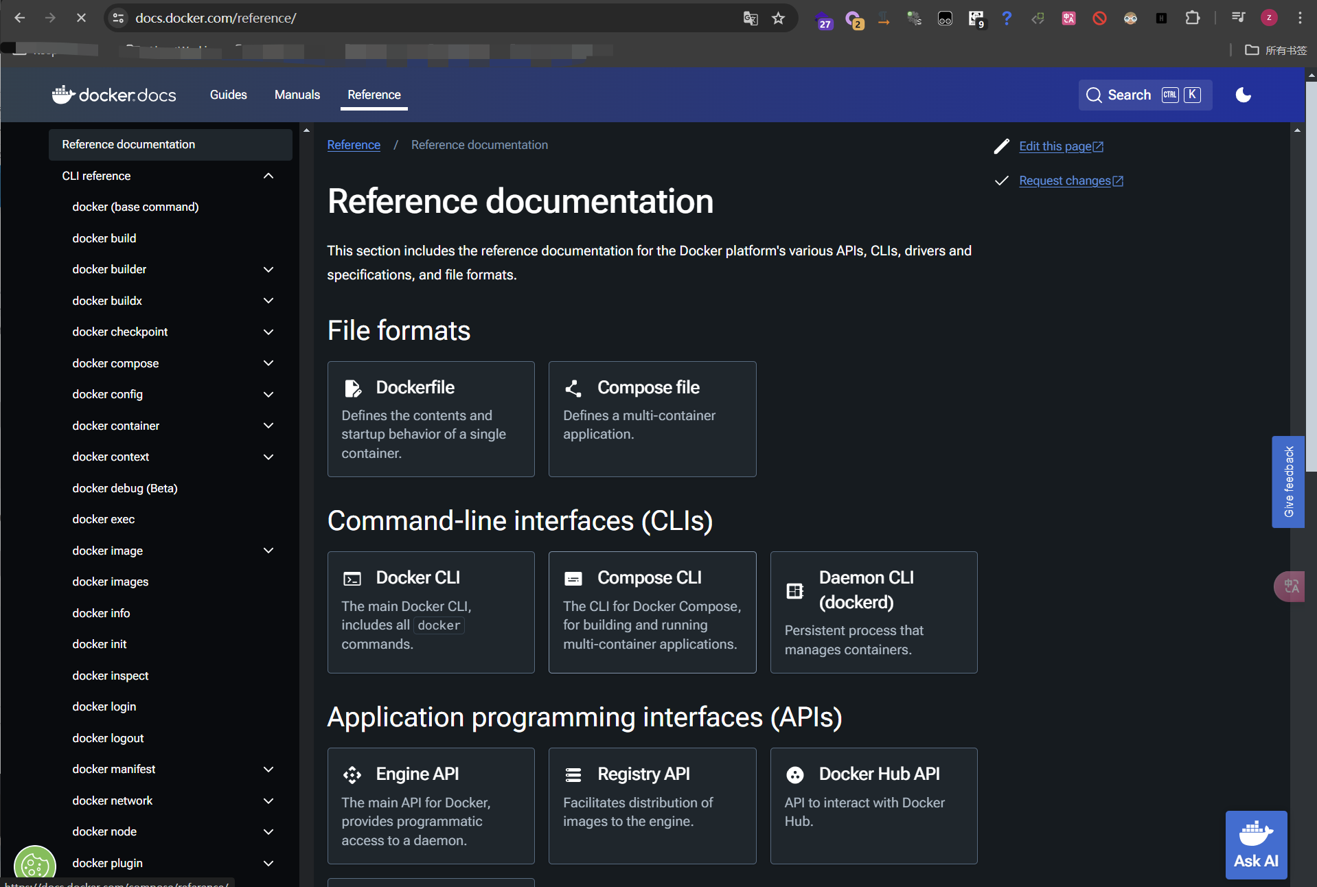The height and width of the screenshot is (887, 1317).
Task: Open the Ask AI assistant button
Action: click(x=1256, y=844)
